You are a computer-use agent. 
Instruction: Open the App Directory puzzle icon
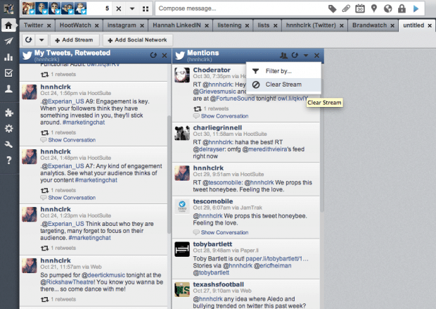click(8, 113)
